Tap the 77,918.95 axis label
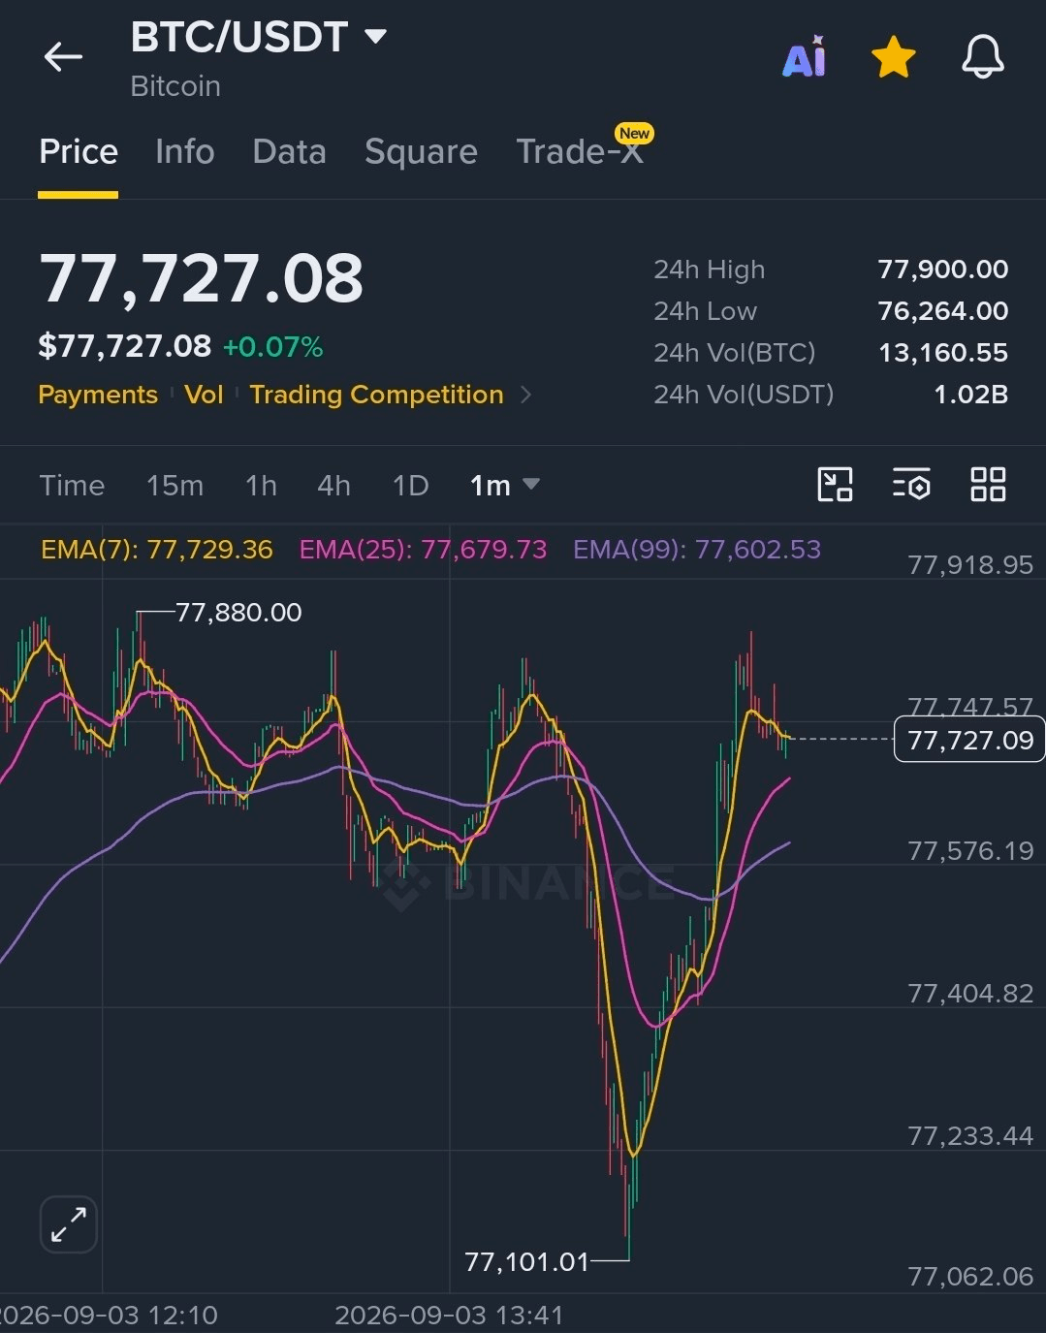 970,565
